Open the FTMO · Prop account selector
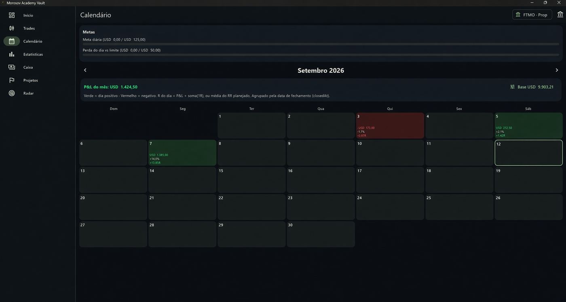Viewport: 566px width, 302px height. 532,15
